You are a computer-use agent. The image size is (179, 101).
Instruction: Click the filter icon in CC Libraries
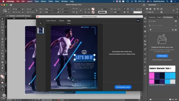(x=150, y=30)
